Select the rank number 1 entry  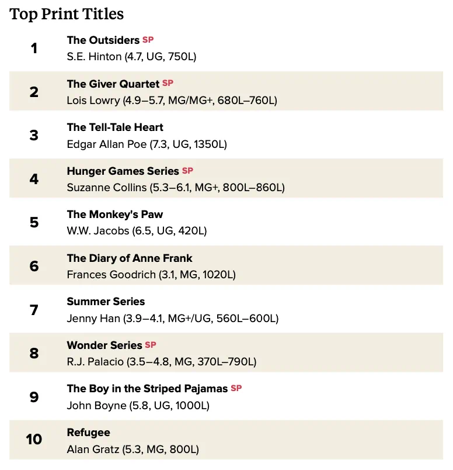click(34, 49)
